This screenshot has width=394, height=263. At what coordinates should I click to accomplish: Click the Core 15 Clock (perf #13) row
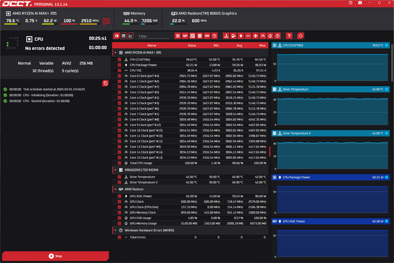click(x=190, y=158)
